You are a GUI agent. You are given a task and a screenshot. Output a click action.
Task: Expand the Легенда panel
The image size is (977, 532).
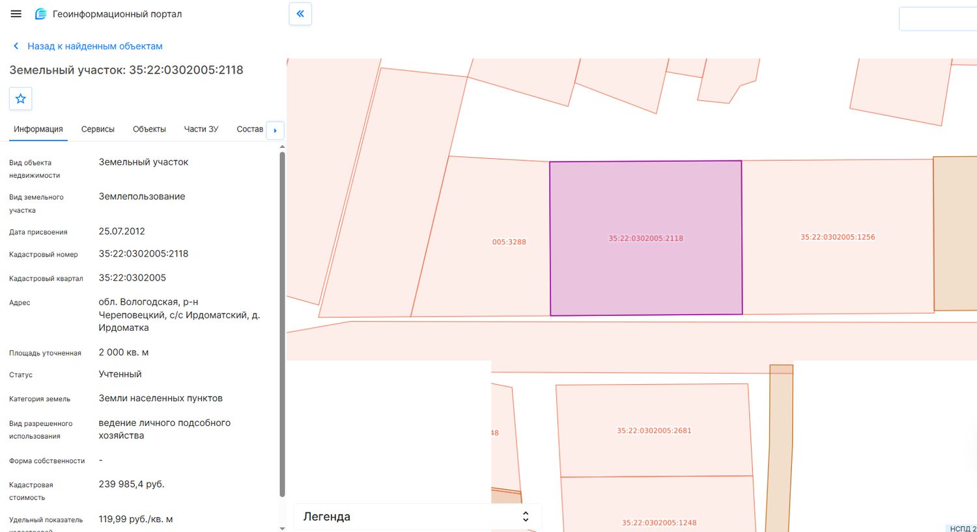click(417, 516)
